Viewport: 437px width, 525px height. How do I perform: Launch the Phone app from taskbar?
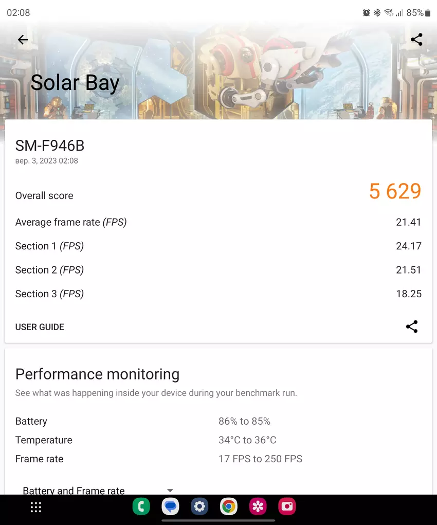(x=141, y=507)
